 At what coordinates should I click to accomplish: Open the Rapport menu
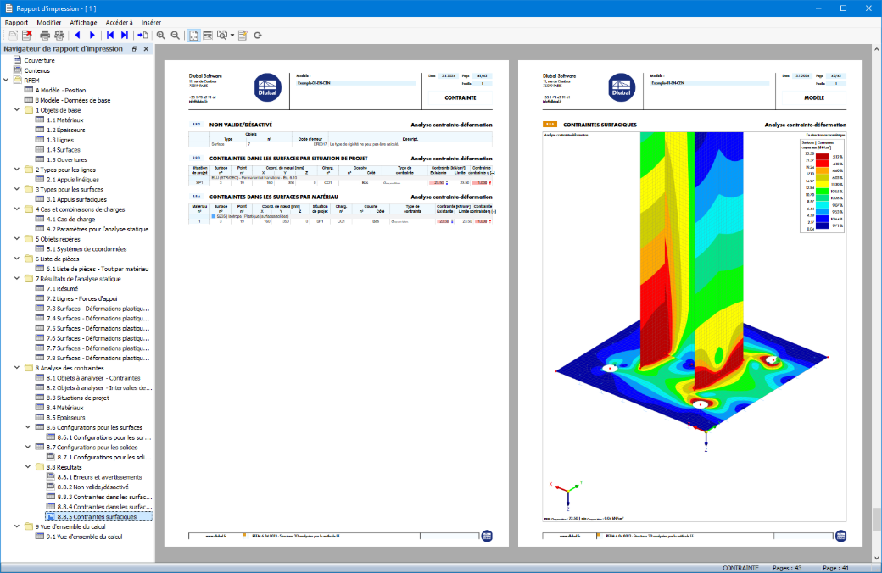[x=16, y=23]
